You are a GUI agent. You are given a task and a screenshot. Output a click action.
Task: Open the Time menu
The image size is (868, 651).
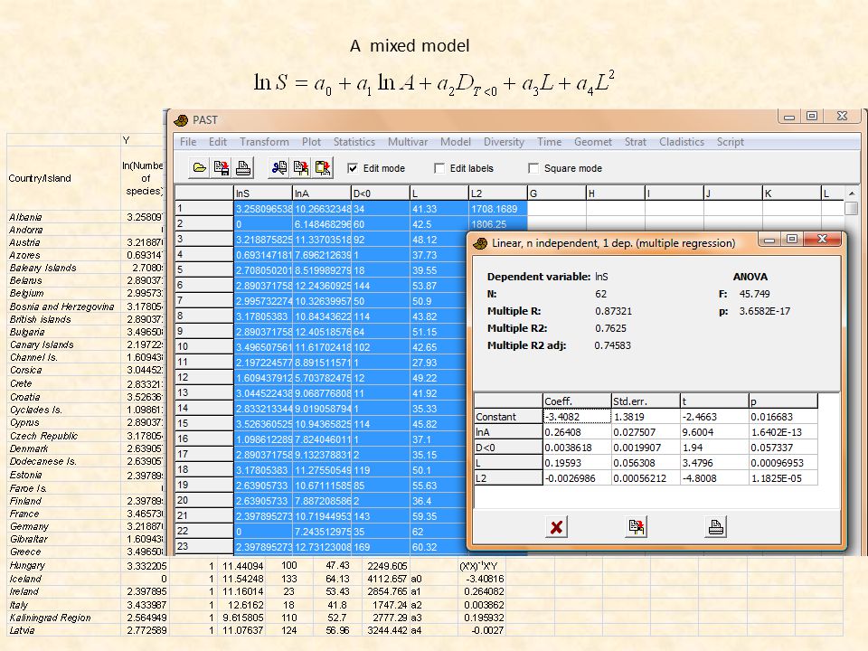point(549,142)
